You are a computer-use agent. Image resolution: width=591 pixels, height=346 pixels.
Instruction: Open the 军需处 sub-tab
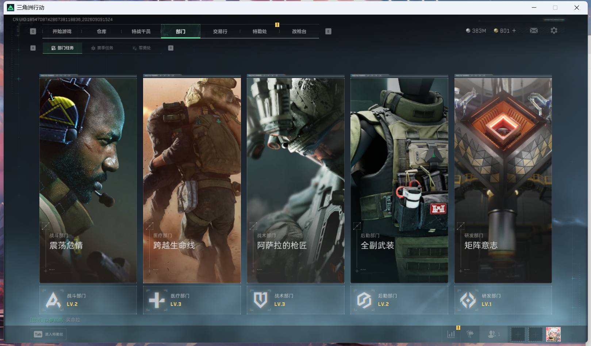pos(142,48)
